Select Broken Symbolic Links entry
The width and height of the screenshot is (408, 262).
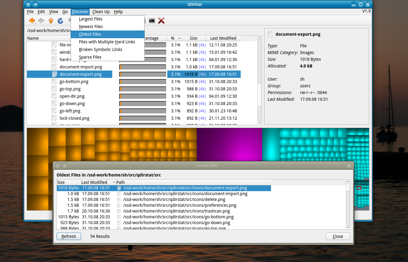tap(108, 49)
